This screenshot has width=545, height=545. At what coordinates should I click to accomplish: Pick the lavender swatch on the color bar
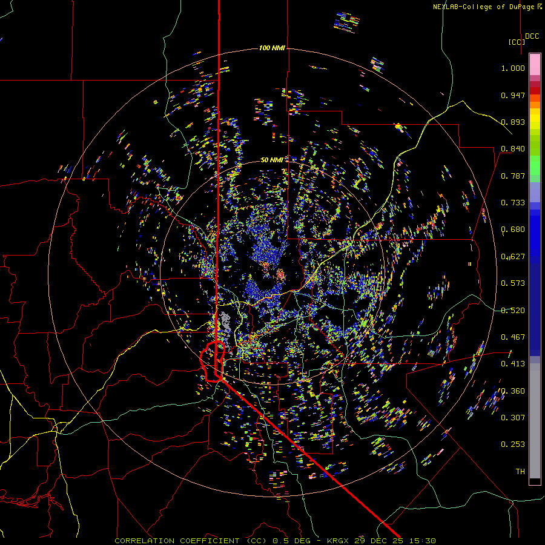click(535, 192)
